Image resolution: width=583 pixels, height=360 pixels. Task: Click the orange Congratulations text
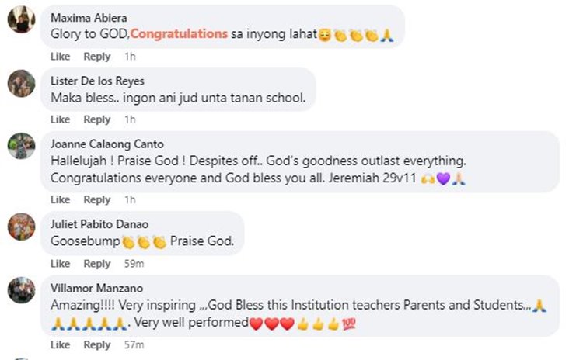point(179,34)
